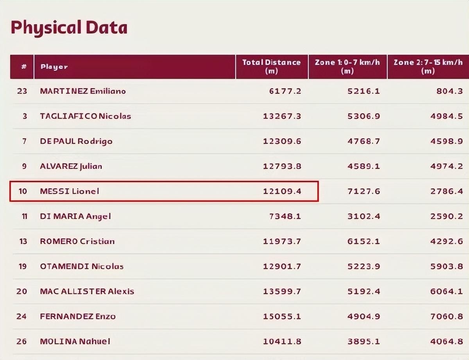Click the highlighted MESSI Lionel row
The width and height of the screenshot is (469, 360).
tap(164, 191)
